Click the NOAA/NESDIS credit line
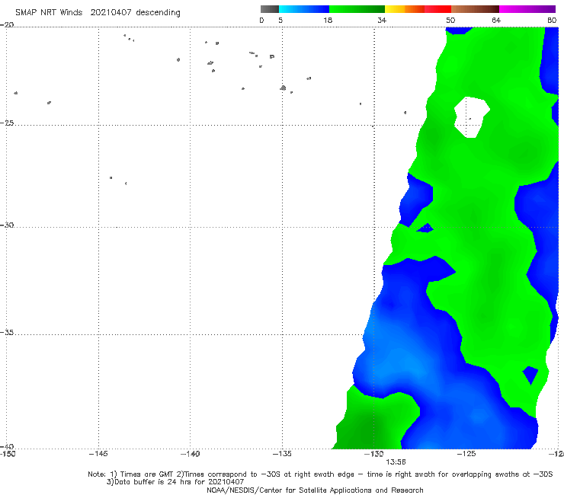Viewport: 564px width, 495px height. coord(315,490)
